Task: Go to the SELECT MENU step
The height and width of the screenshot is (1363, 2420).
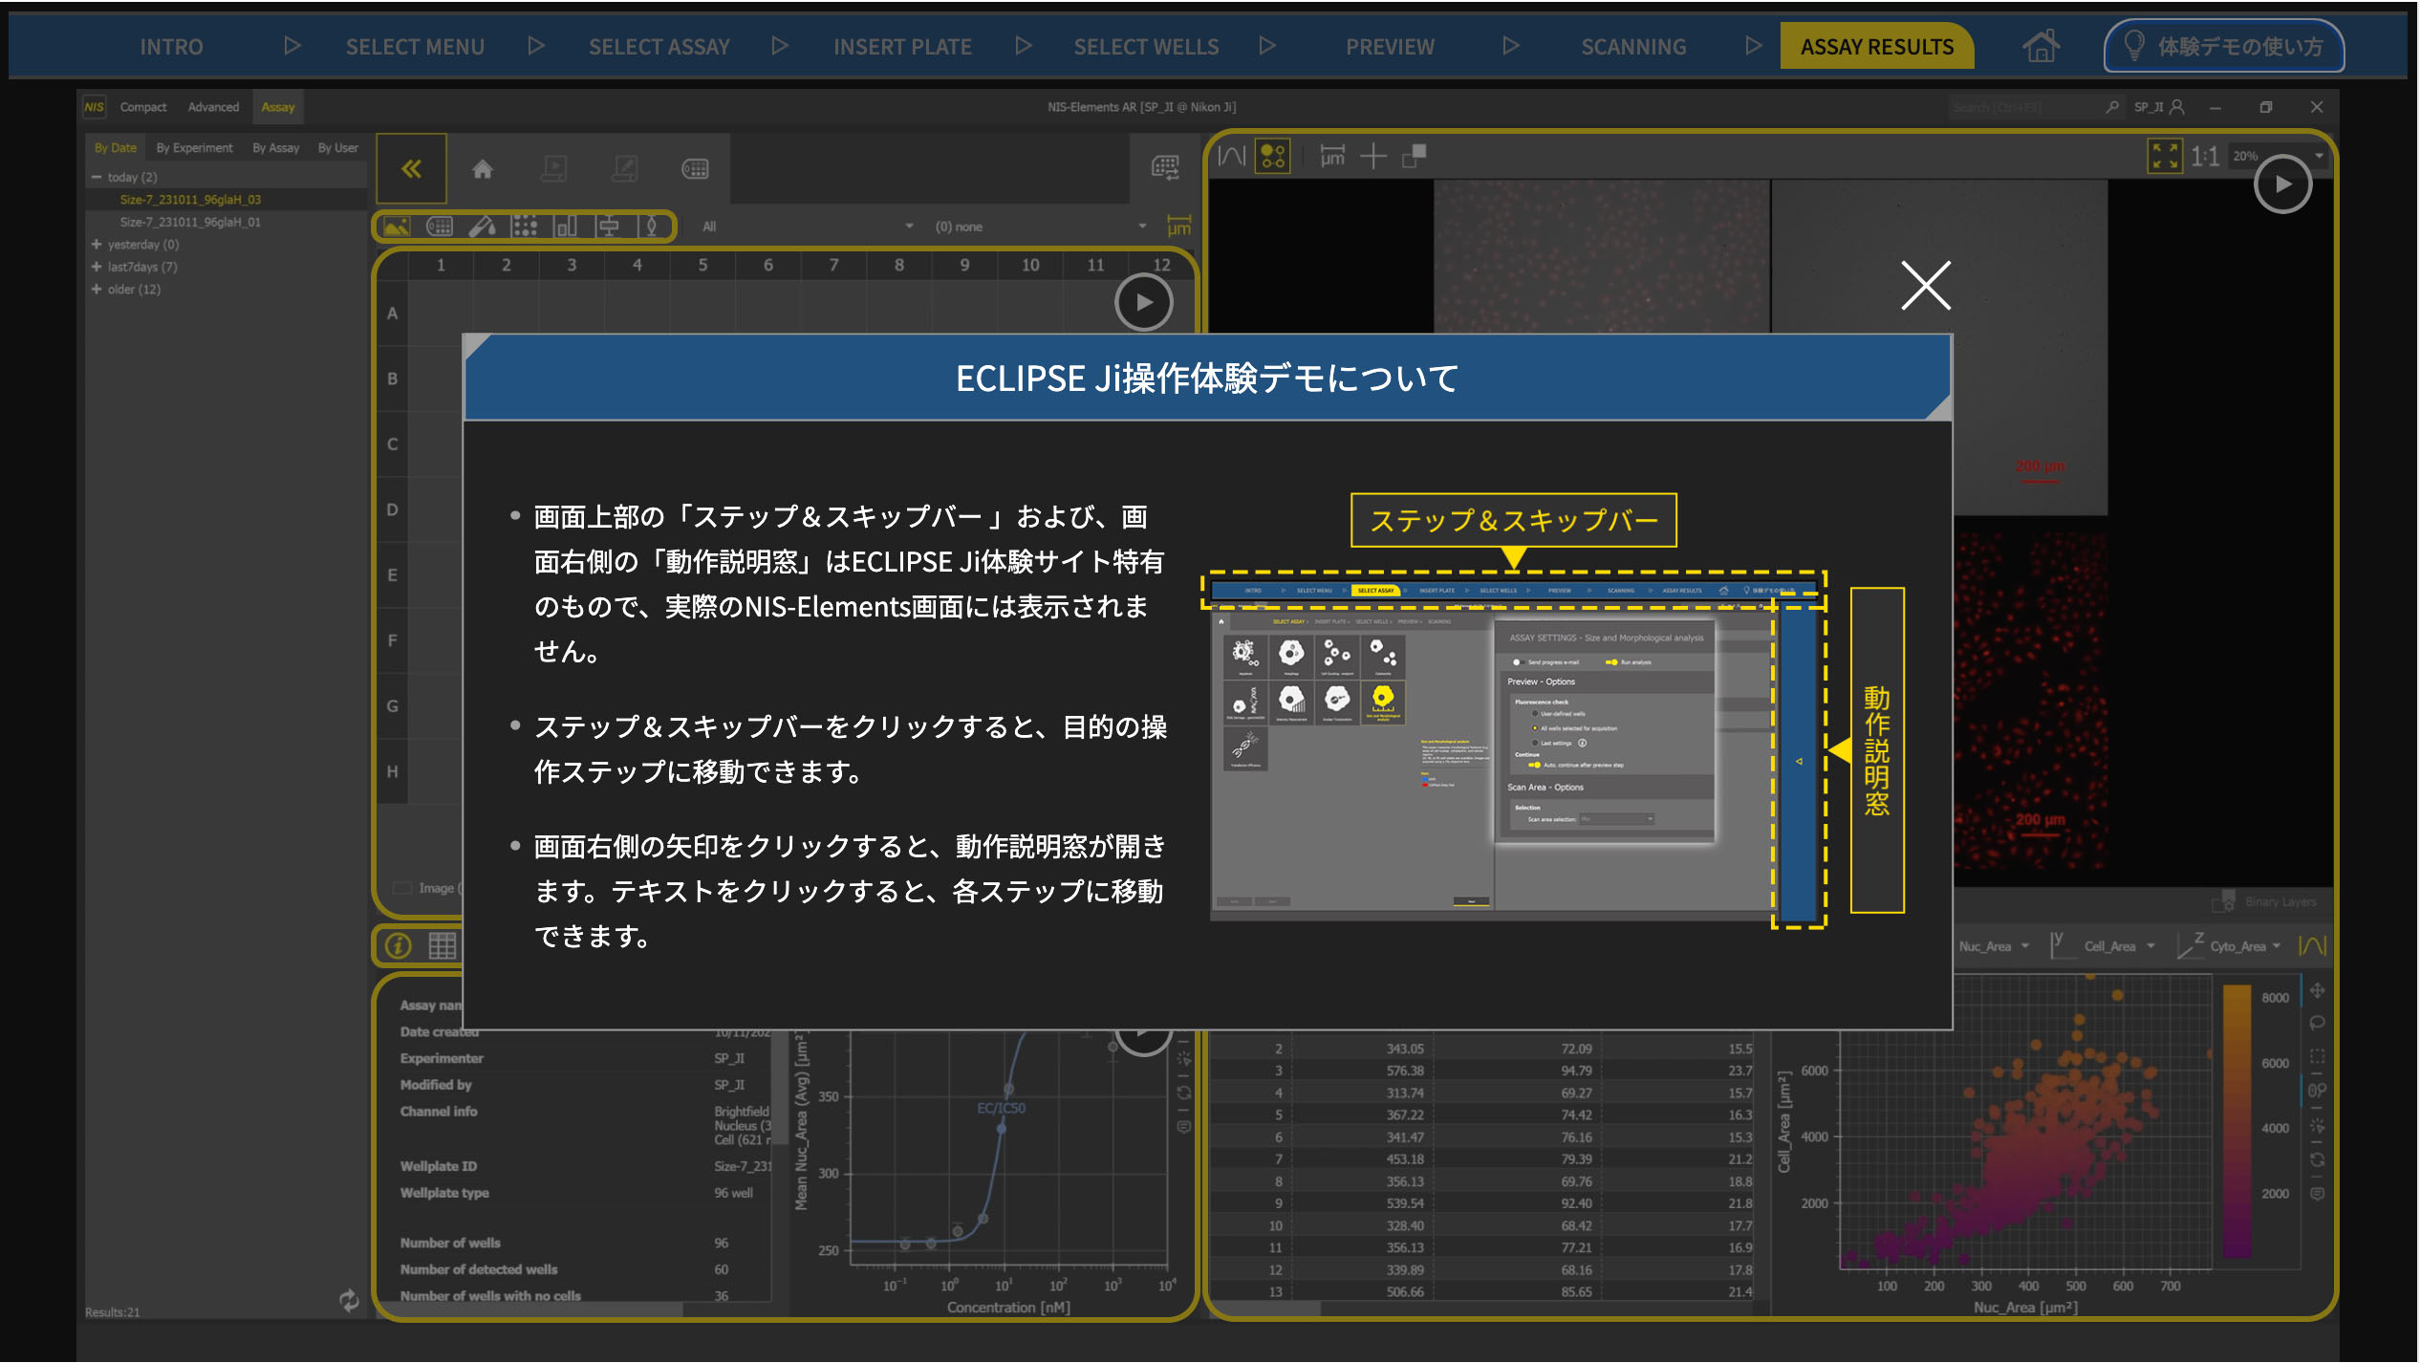Action: (x=415, y=46)
